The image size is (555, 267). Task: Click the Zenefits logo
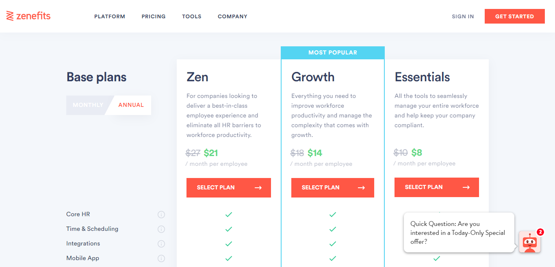pyautogui.click(x=28, y=16)
